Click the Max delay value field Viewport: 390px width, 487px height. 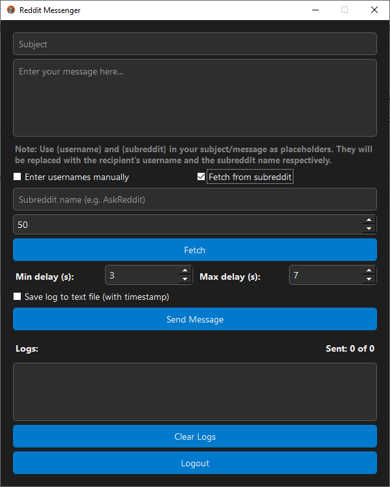click(326, 275)
